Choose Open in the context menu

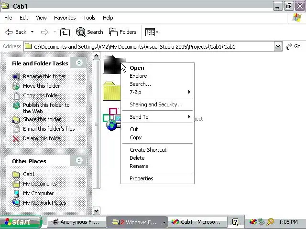157,68
